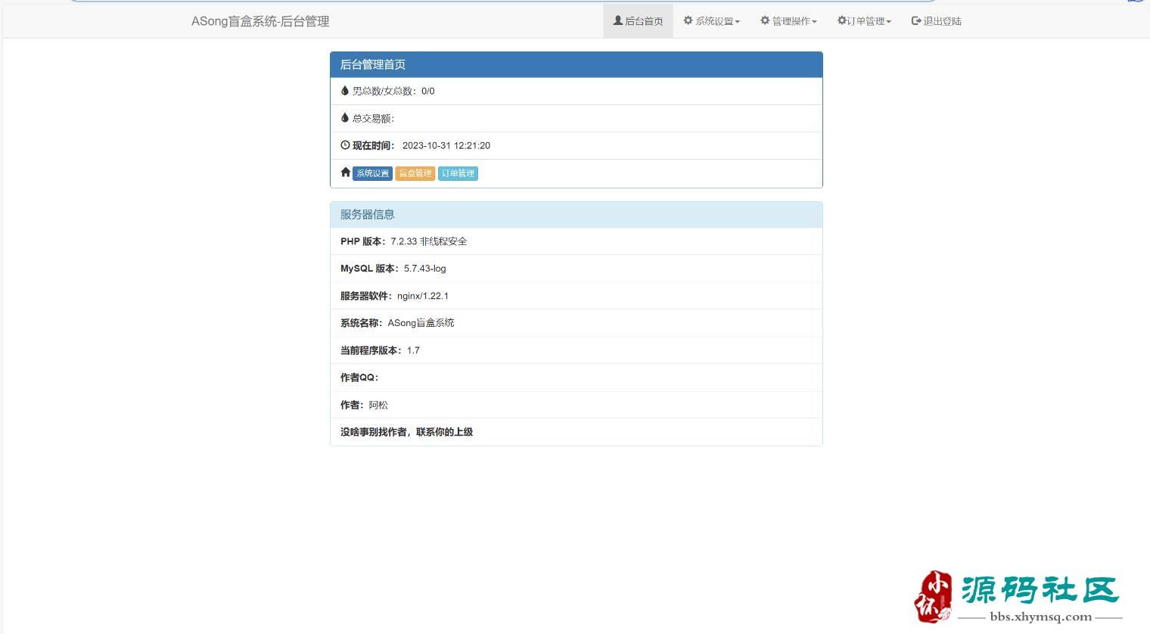Click the ASong盲盒系统-后台管理 brand title

click(x=260, y=21)
